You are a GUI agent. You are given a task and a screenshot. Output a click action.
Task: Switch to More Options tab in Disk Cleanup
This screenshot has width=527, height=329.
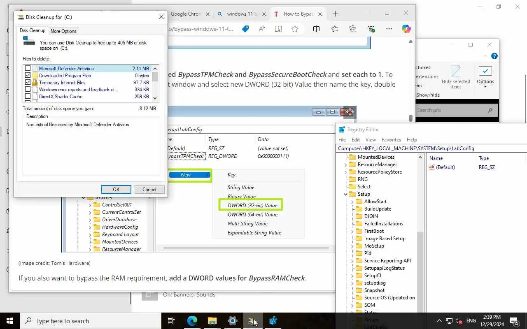[x=63, y=31]
